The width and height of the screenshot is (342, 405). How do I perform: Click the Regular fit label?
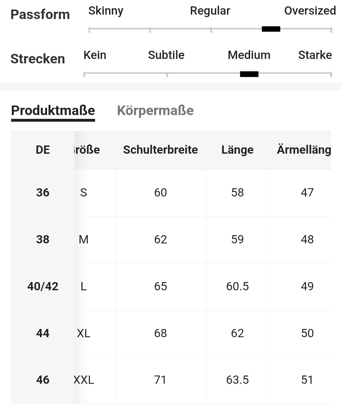[210, 11]
